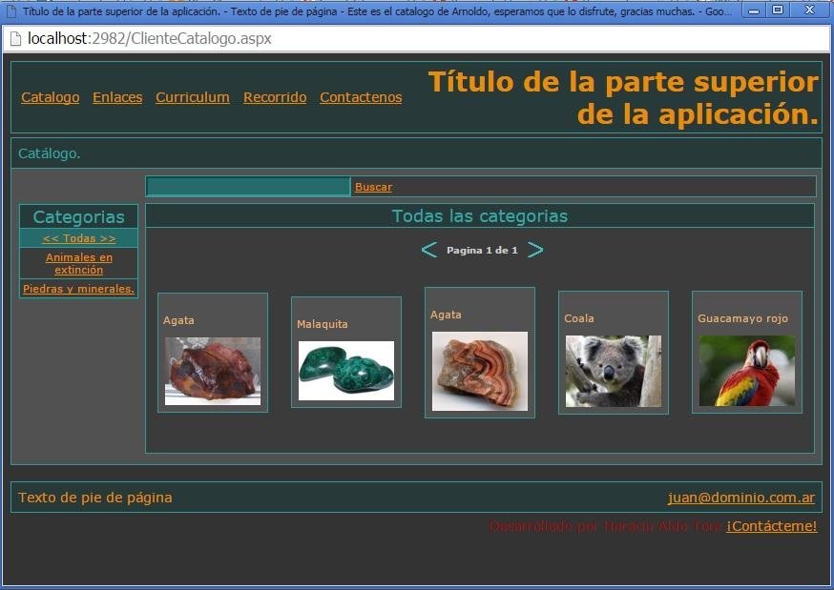Open the Enlaces section

[116, 97]
